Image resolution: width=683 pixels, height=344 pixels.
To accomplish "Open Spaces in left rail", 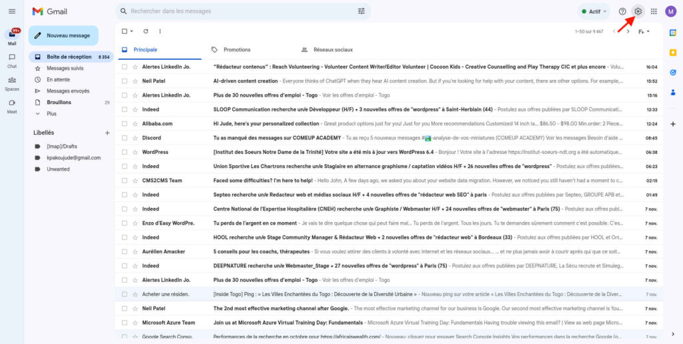I will point(12,83).
